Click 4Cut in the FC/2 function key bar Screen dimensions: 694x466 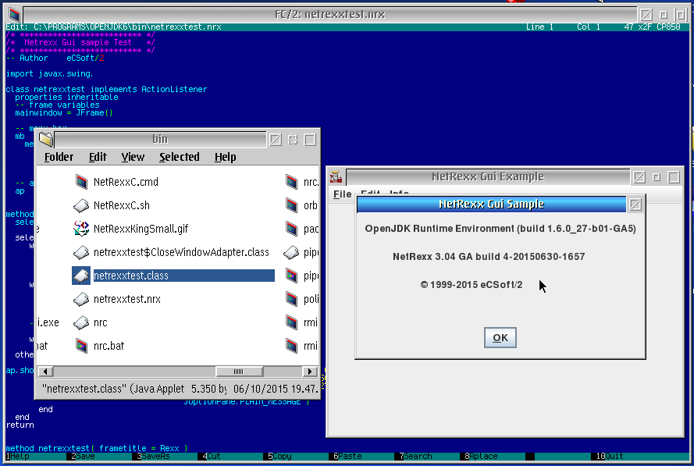[212, 457]
